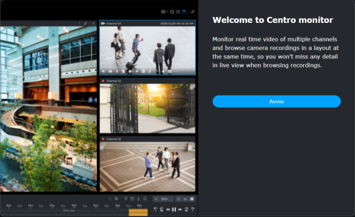Viewport: 355px width, 217px height.
Task: Click the pause button in playback controls
Action: (x=174, y=210)
